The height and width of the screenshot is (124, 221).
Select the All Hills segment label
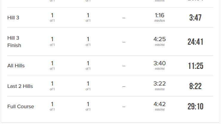tap(16, 66)
